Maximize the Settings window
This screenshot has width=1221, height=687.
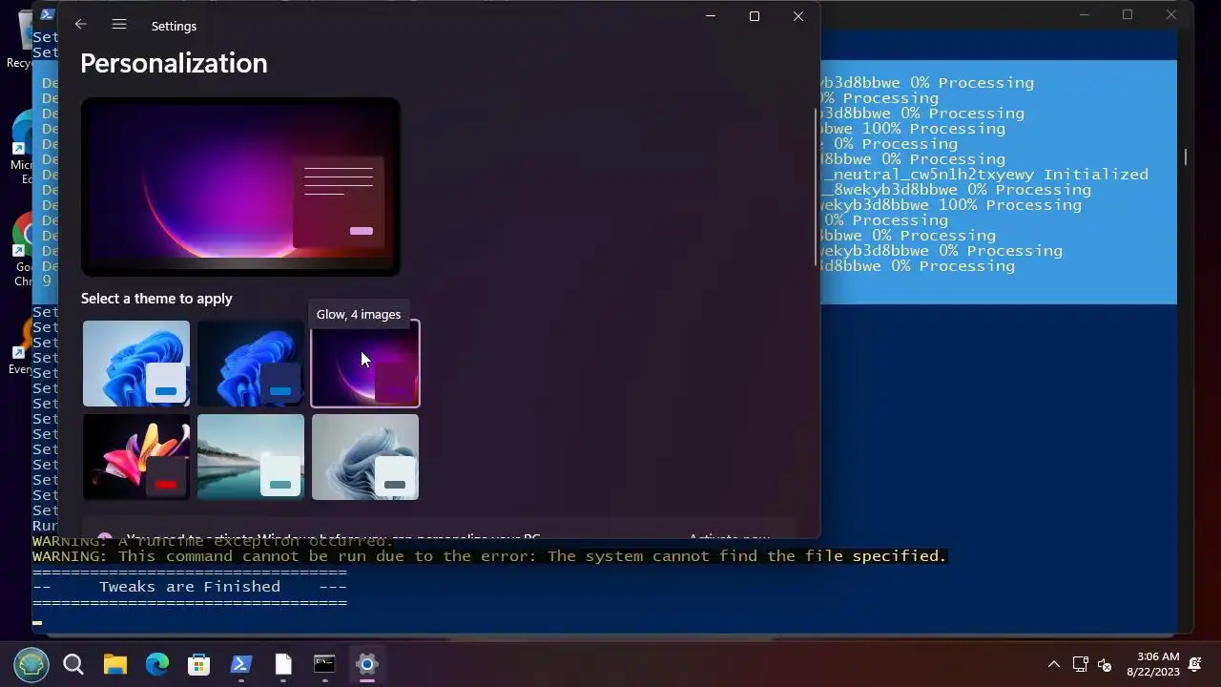click(x=755, y=16)
